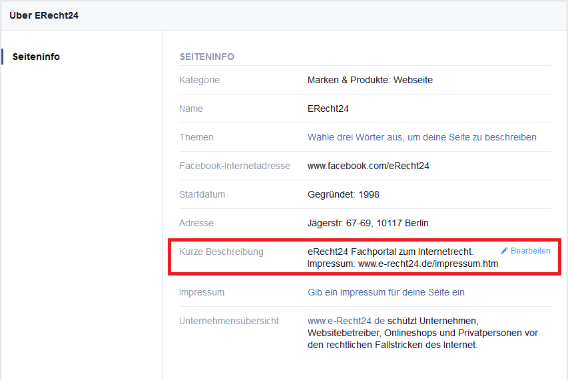The image size is (568, 380).
Task: Click the 'Über ERecht24' panel header
Action: (x=44, y=15)
